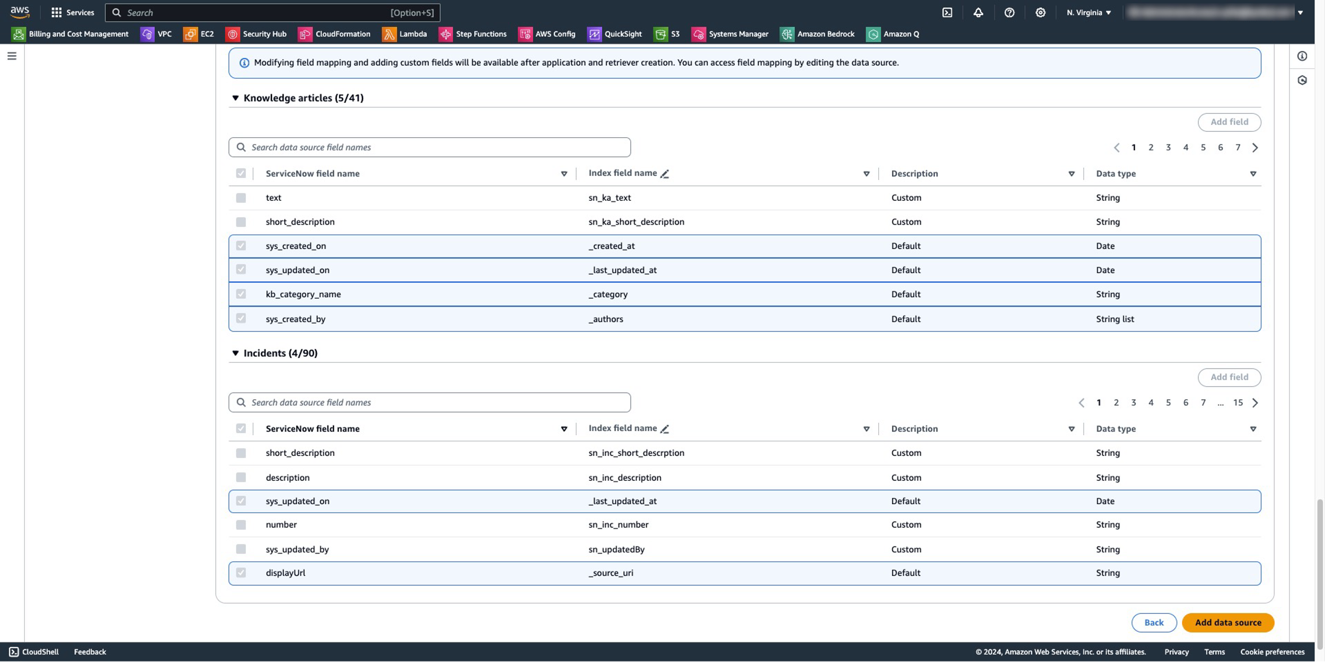Image resolution: width=1325 pixels, height=662 pixels.
Task: Open Amazon Bedrock shortcut icon
Action: (787, 34)
